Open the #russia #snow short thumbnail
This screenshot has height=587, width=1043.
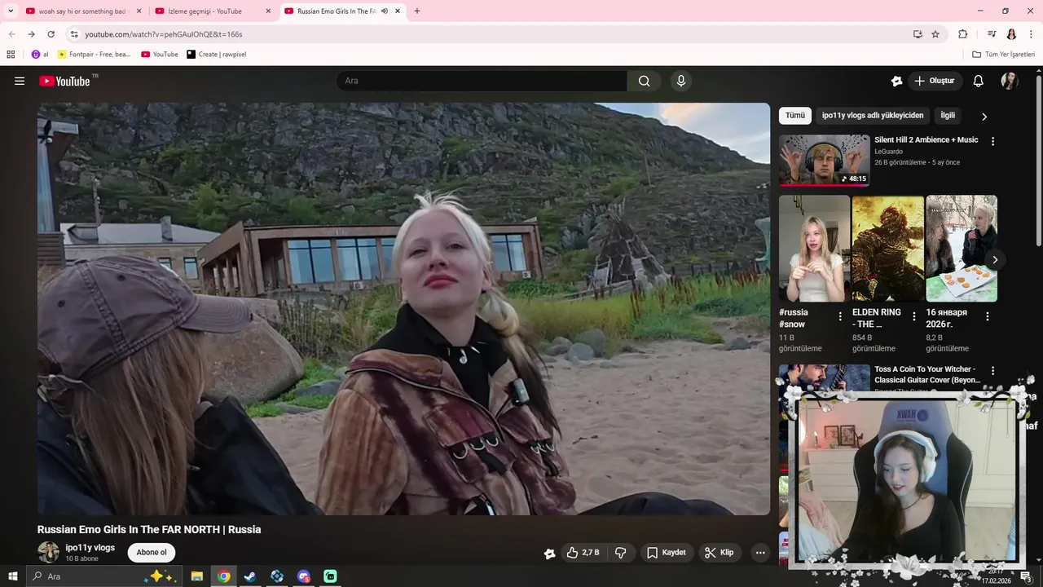pyautogui.click(x=814, y=249)
